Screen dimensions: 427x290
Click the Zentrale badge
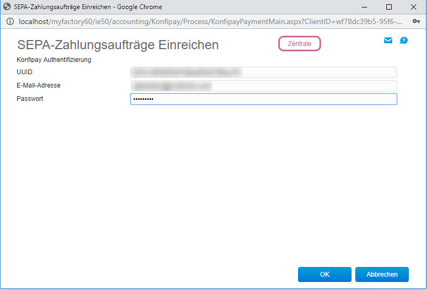point(299,44)
